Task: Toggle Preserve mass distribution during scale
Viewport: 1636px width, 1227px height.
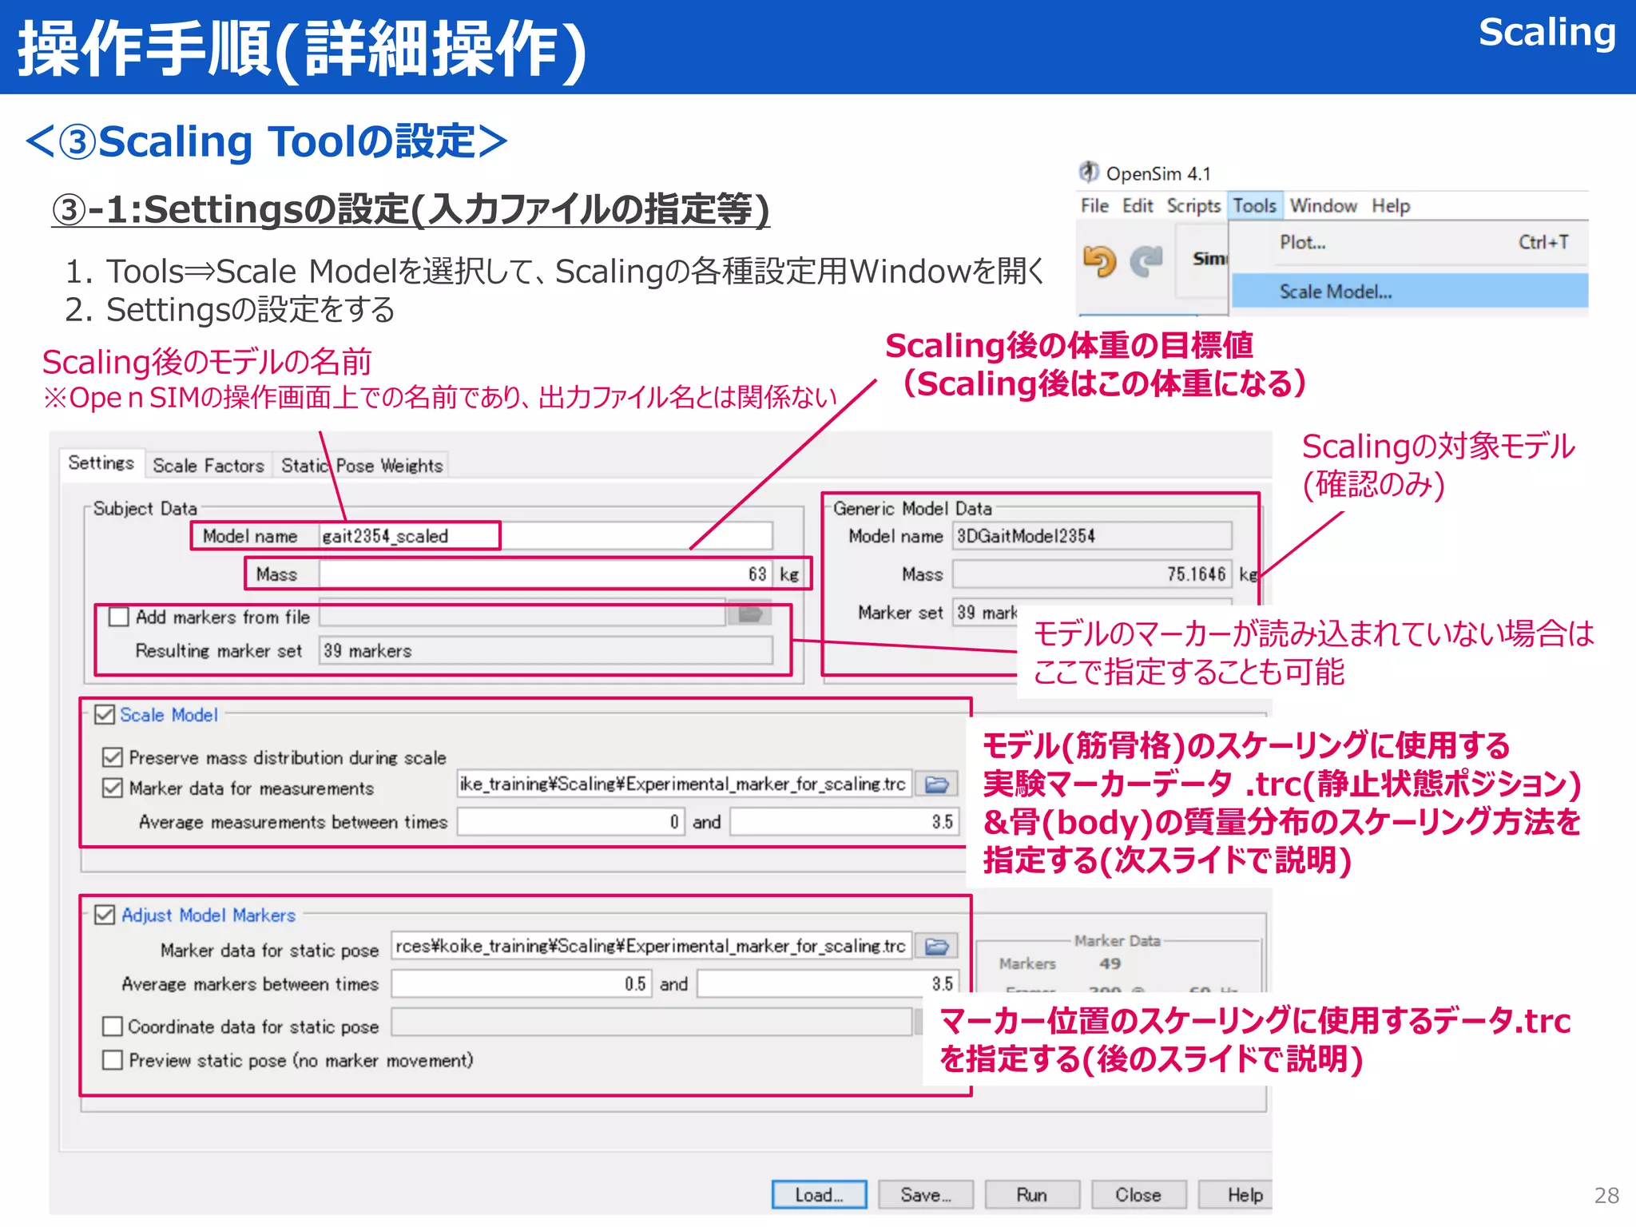Action: 113,756
